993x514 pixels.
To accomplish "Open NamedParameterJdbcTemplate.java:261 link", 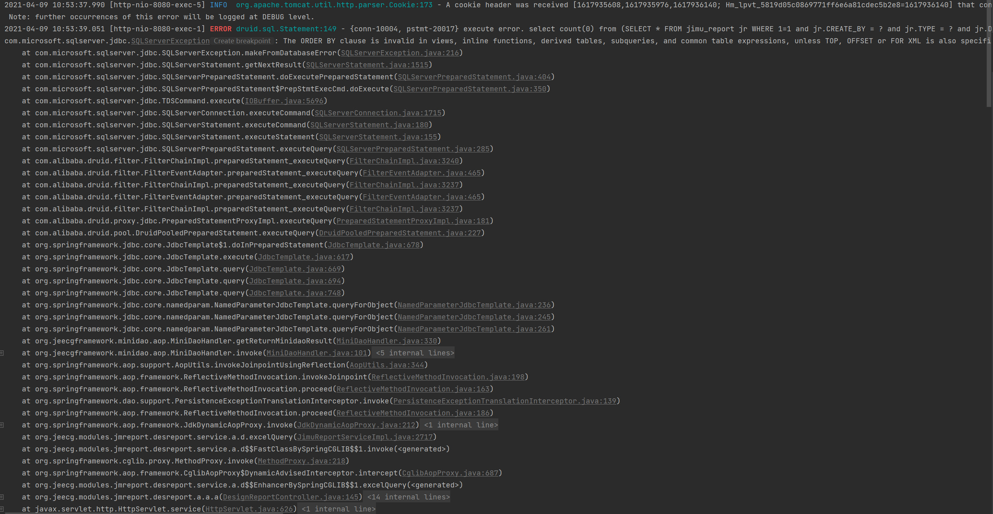I will (x=474, y=329).
